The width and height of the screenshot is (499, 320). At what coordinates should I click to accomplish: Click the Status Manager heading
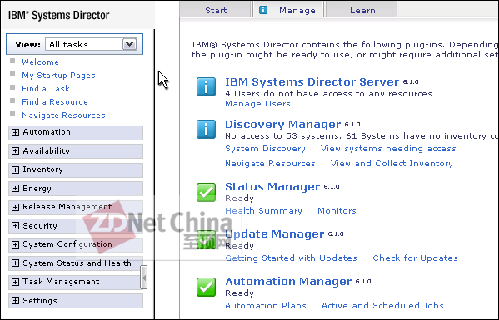272,187
